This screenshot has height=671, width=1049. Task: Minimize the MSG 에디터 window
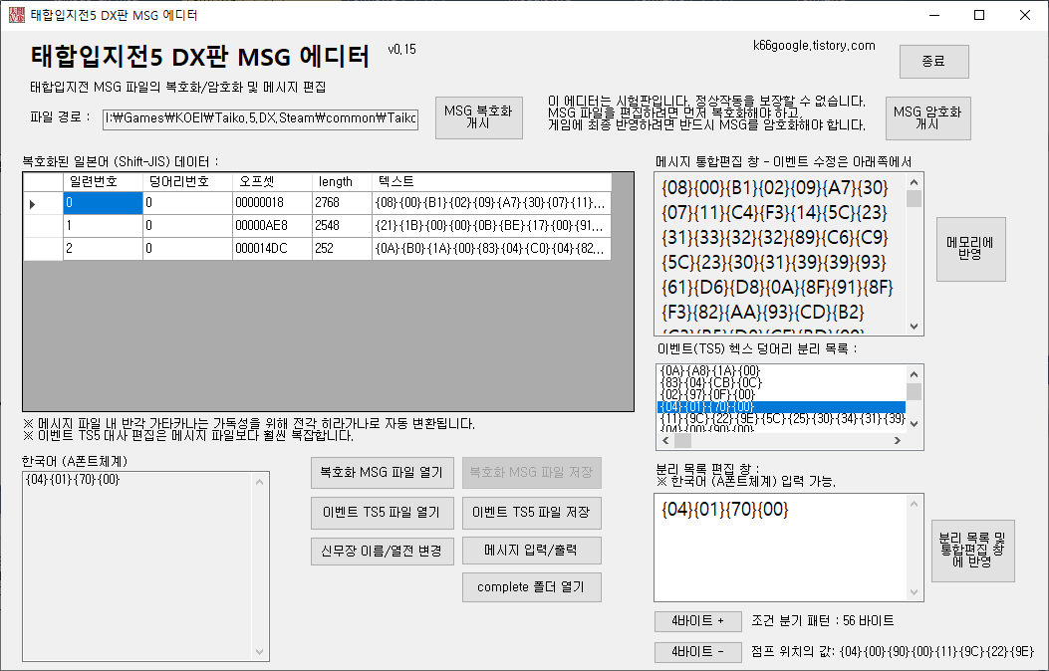coord(934,15)
